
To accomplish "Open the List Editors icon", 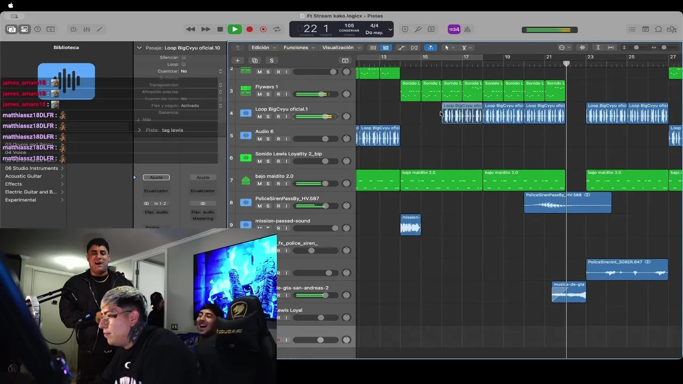I will click(632, 29).
